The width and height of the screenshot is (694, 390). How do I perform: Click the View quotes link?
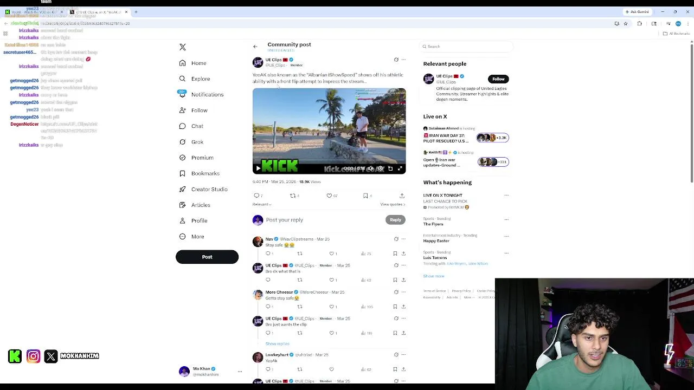393,204
